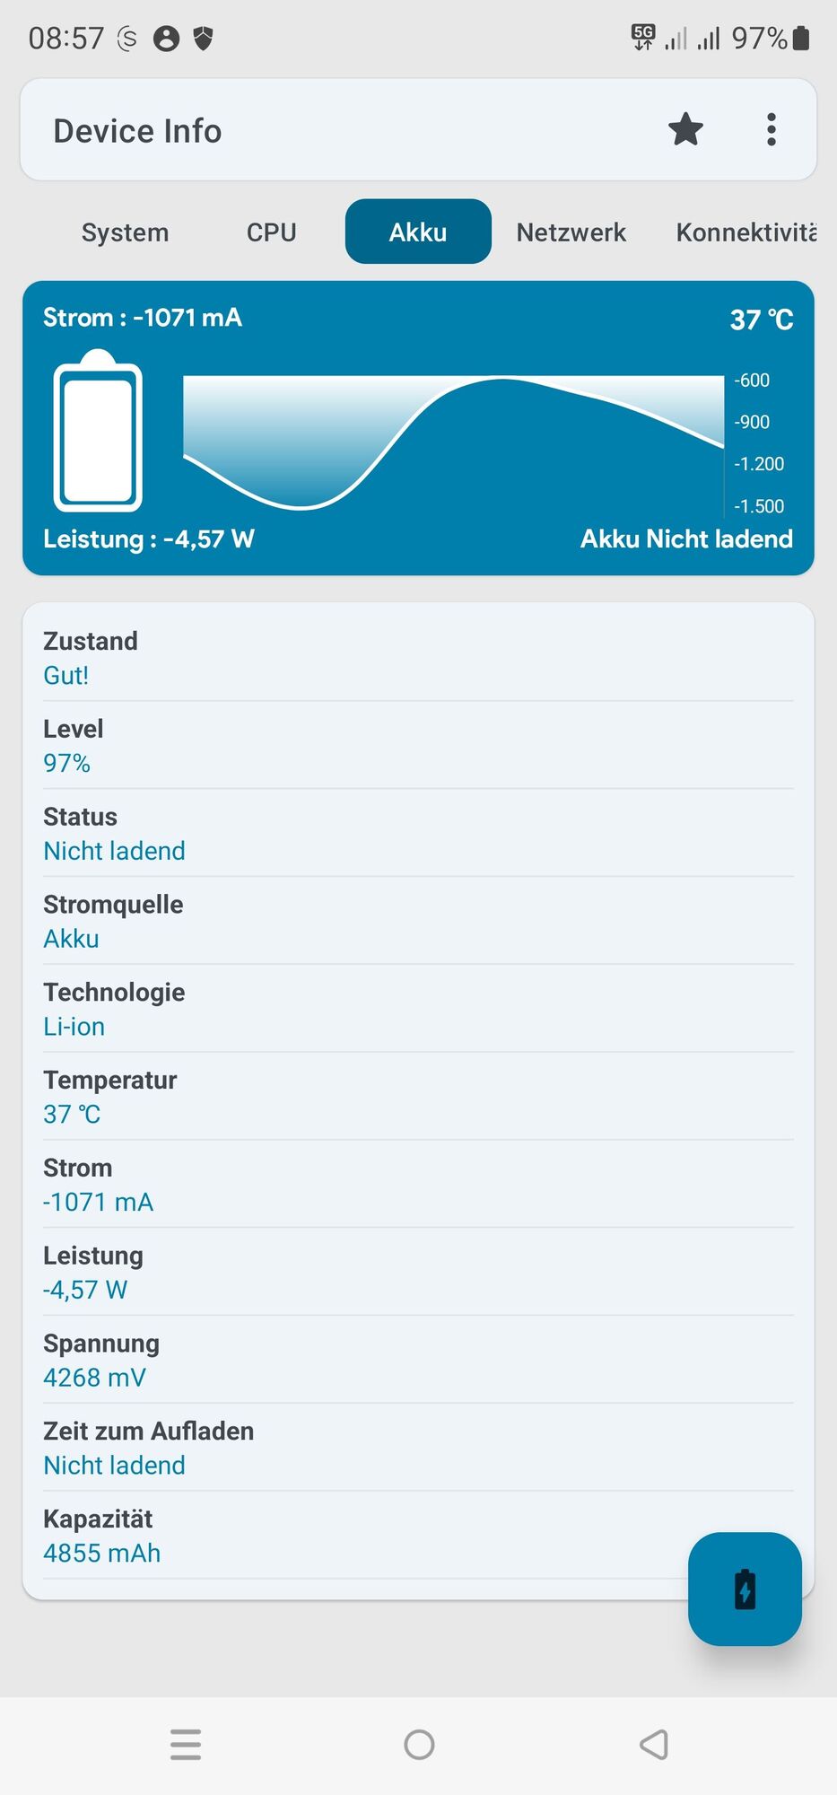Tap the Akku Nicht ladend label

coord(686,538)
